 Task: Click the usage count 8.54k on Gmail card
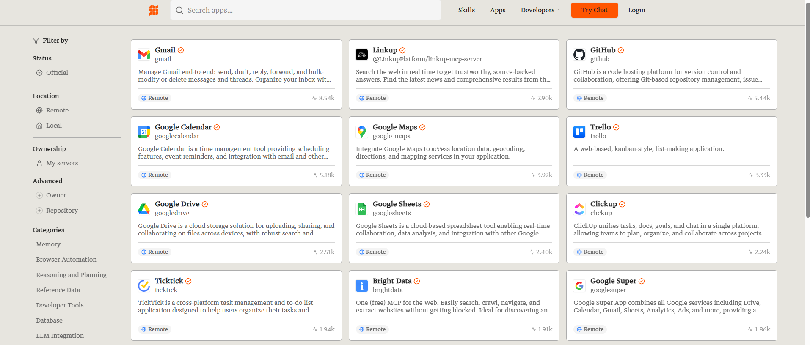(x=323, y=98)
